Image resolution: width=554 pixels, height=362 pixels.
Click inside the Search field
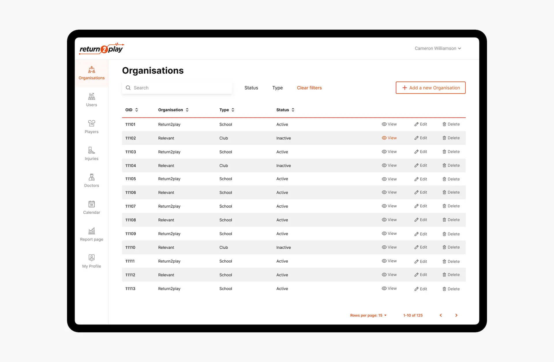click(x=177, y=88)
